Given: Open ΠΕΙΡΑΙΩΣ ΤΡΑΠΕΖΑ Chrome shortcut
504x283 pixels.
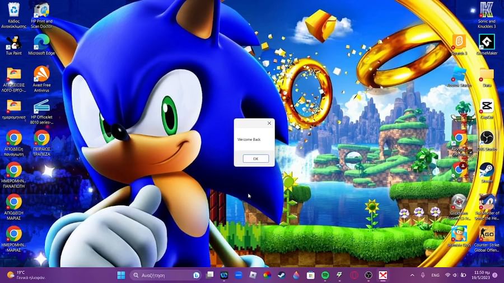Looking at the screenshot, I should (x=41, y=143).
